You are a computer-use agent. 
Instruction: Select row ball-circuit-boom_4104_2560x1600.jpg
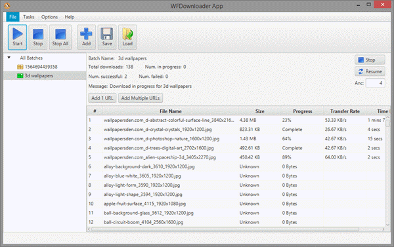236,222
